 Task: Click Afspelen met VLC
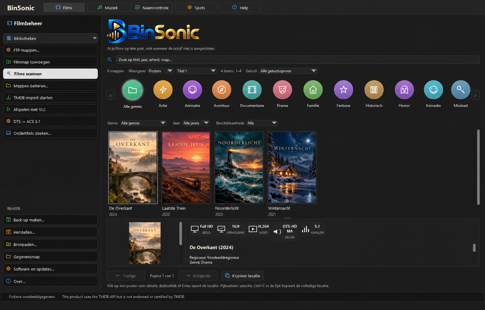[x=50, y=109]
